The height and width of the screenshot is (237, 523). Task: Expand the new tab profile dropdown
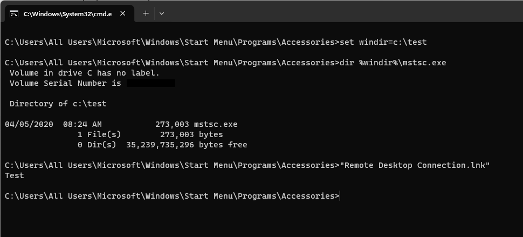(x=161, y=13)
